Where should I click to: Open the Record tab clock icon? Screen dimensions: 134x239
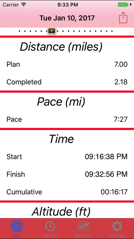(50, 227)
